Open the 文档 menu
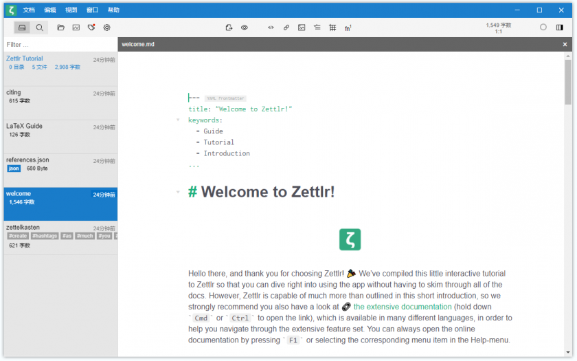The image size is (577, 361). [29, 10]
